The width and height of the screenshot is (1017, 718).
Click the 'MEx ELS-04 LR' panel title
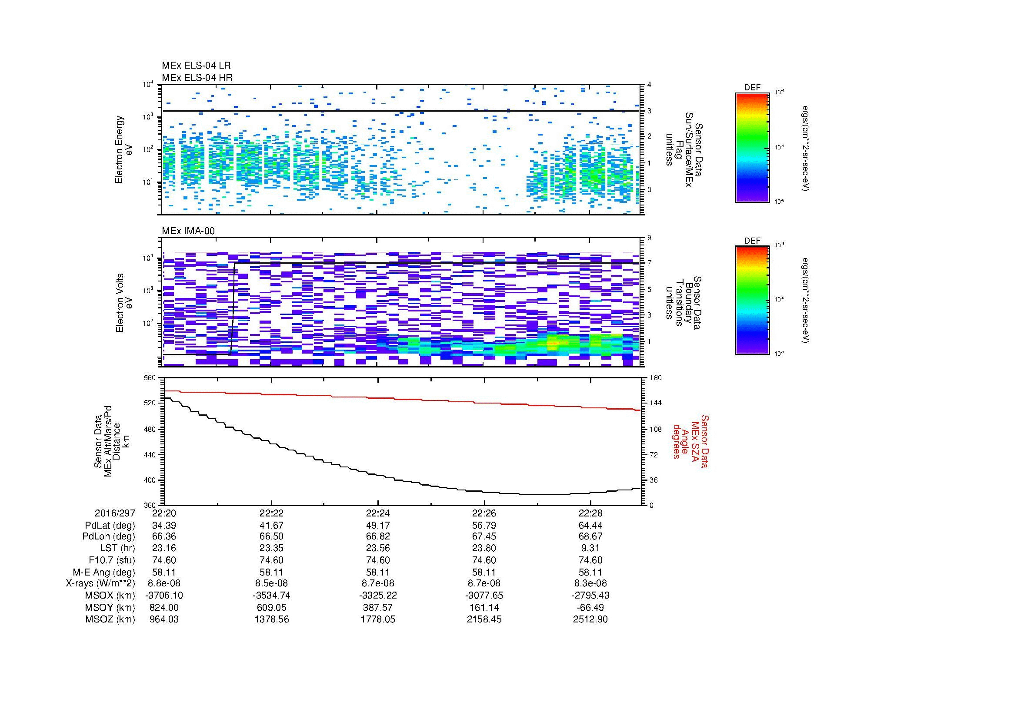point(196,66)
